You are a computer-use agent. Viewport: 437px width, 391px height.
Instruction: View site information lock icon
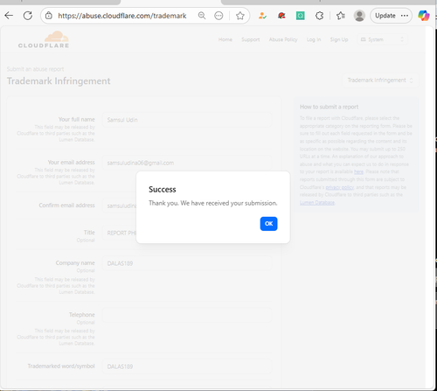pos(49,16)
